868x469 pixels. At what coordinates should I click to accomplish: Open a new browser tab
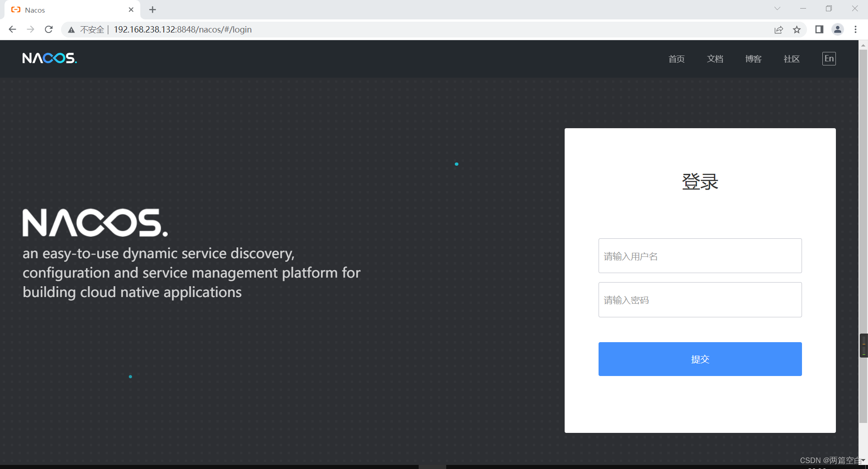coord(152,9)
